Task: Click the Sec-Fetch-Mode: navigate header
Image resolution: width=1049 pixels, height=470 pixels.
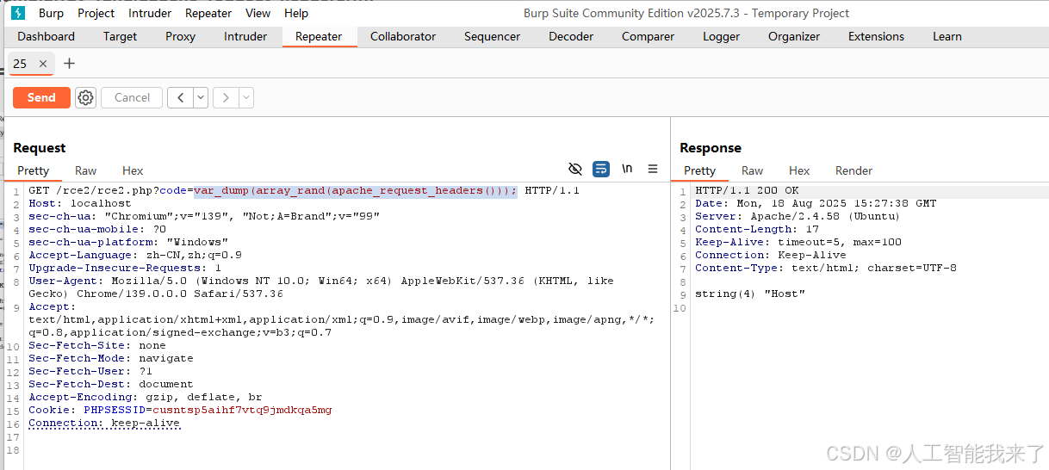Action: tap(111, 358)
